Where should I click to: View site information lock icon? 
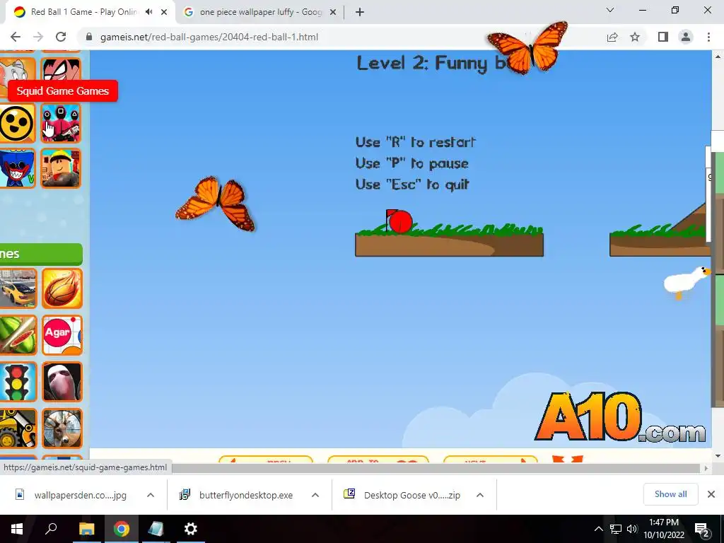tap(89, 37)
